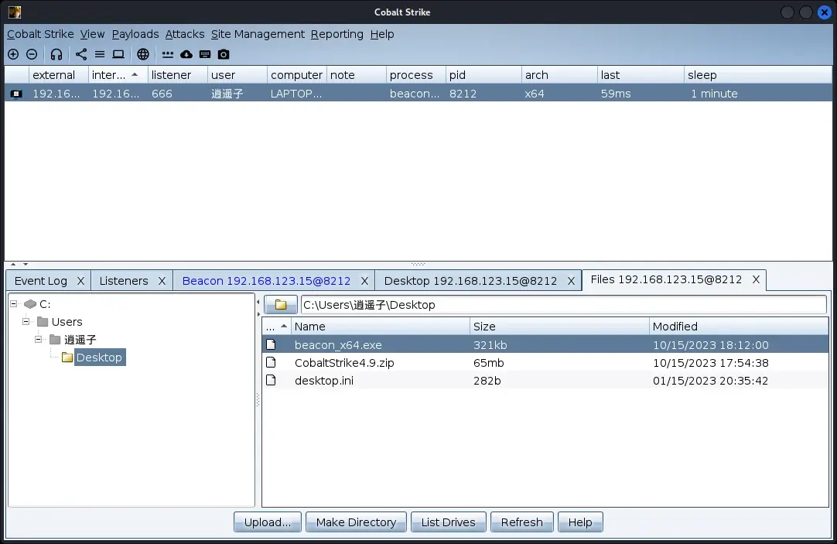Collapse the 逍遥子 folder node
837x544 pixels.
(x=39, y=340)
